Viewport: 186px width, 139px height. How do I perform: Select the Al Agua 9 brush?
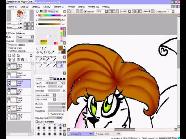tap(39, 58)
